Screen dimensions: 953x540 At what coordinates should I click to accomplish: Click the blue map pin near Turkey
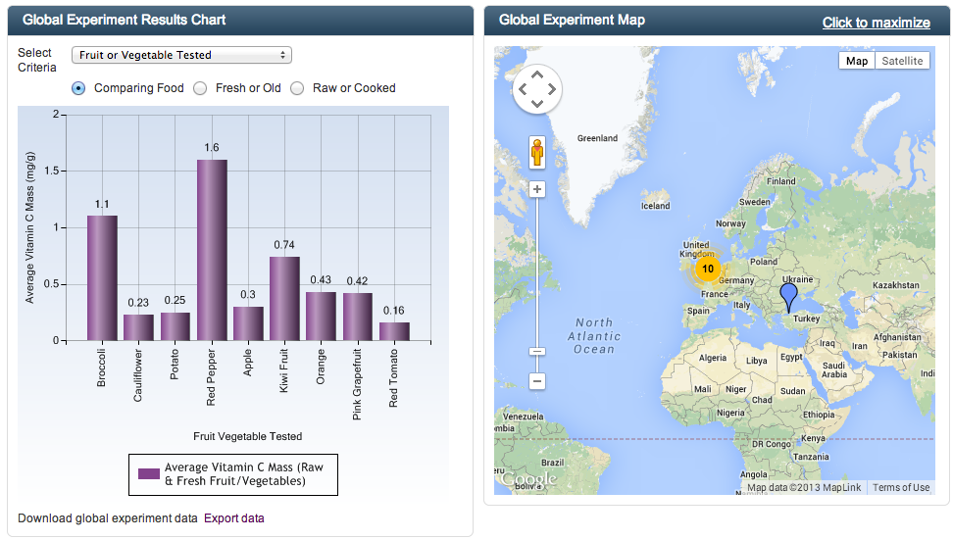[788, 295]
